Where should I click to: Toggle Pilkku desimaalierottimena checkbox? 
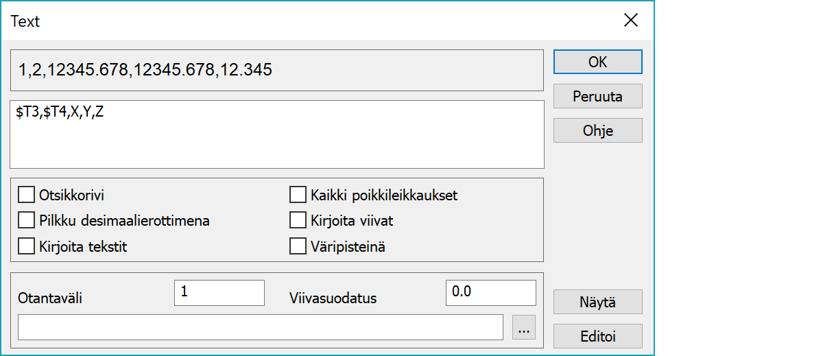[x=27, y=221]
